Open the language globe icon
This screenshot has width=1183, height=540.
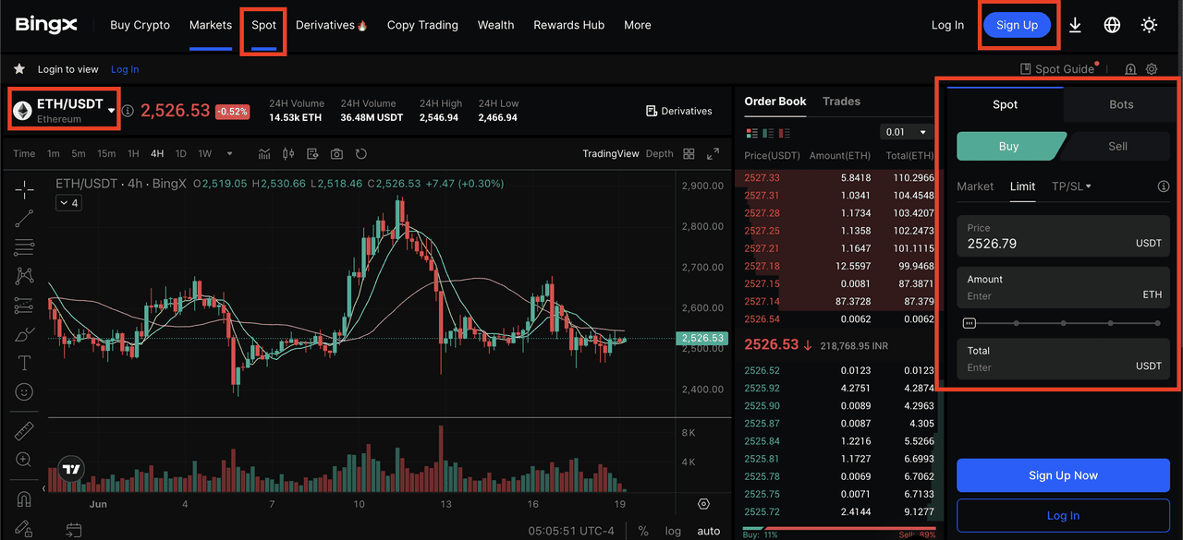(x=1112, y=25)
